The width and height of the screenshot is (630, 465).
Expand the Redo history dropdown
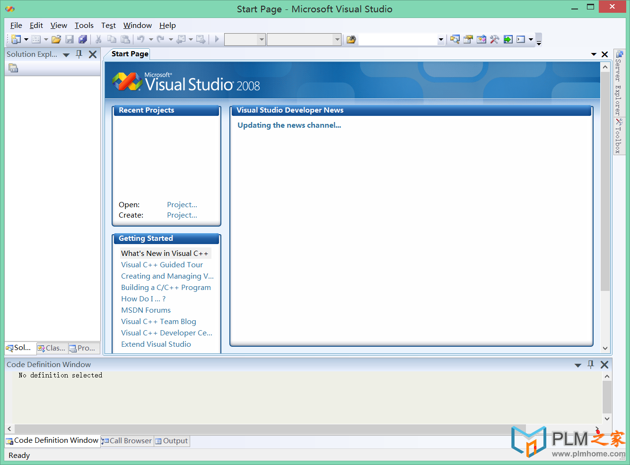click(x=171, y=39)
